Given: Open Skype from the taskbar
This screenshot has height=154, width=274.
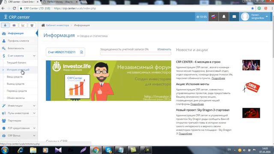Looking at the screenshot, I should 108,150.
